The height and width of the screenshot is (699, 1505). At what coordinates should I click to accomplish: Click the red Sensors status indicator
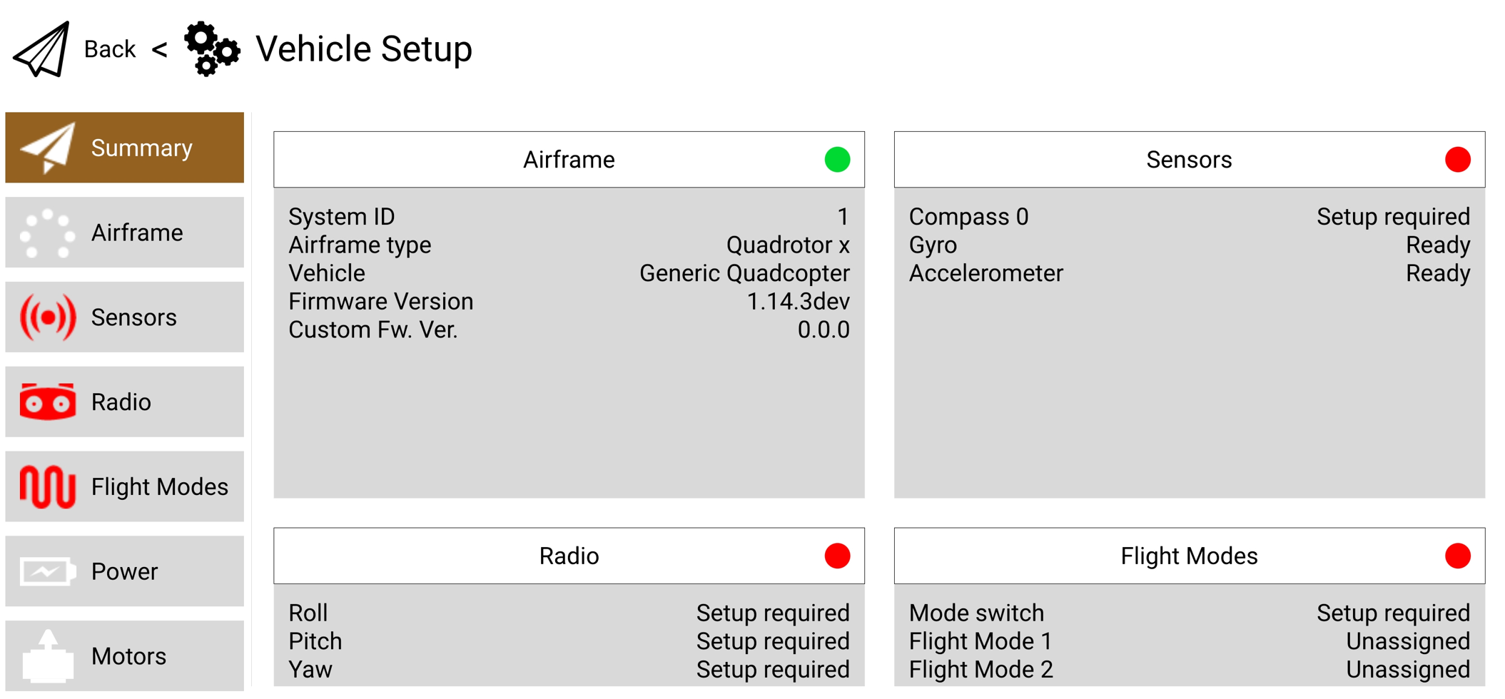pos(1457,160)
